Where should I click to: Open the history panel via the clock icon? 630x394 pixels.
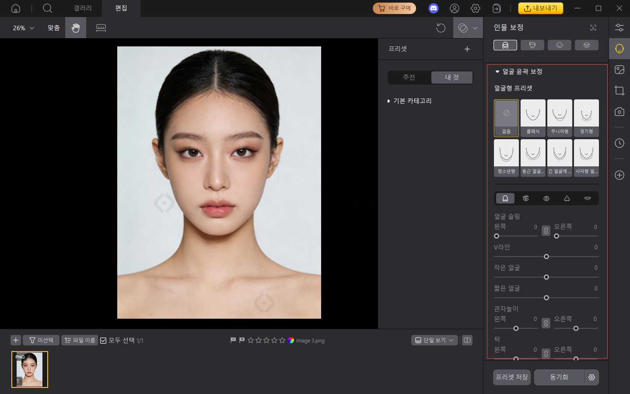point(619,143)
